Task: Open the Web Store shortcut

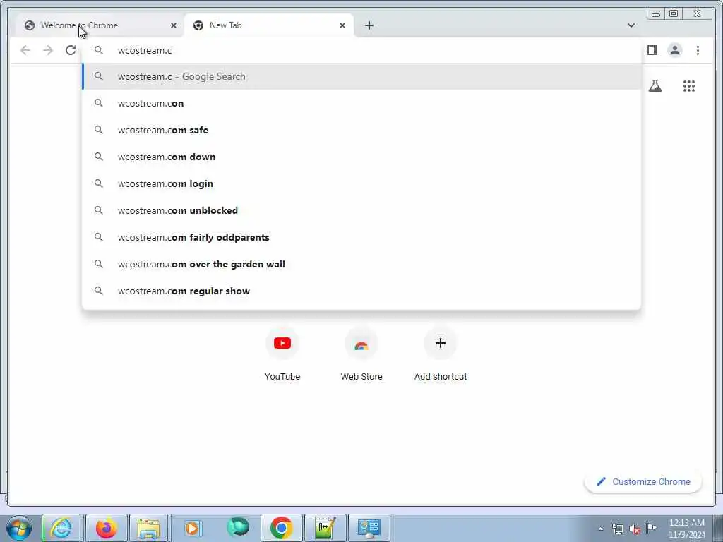Action: (x=361, y=343)
